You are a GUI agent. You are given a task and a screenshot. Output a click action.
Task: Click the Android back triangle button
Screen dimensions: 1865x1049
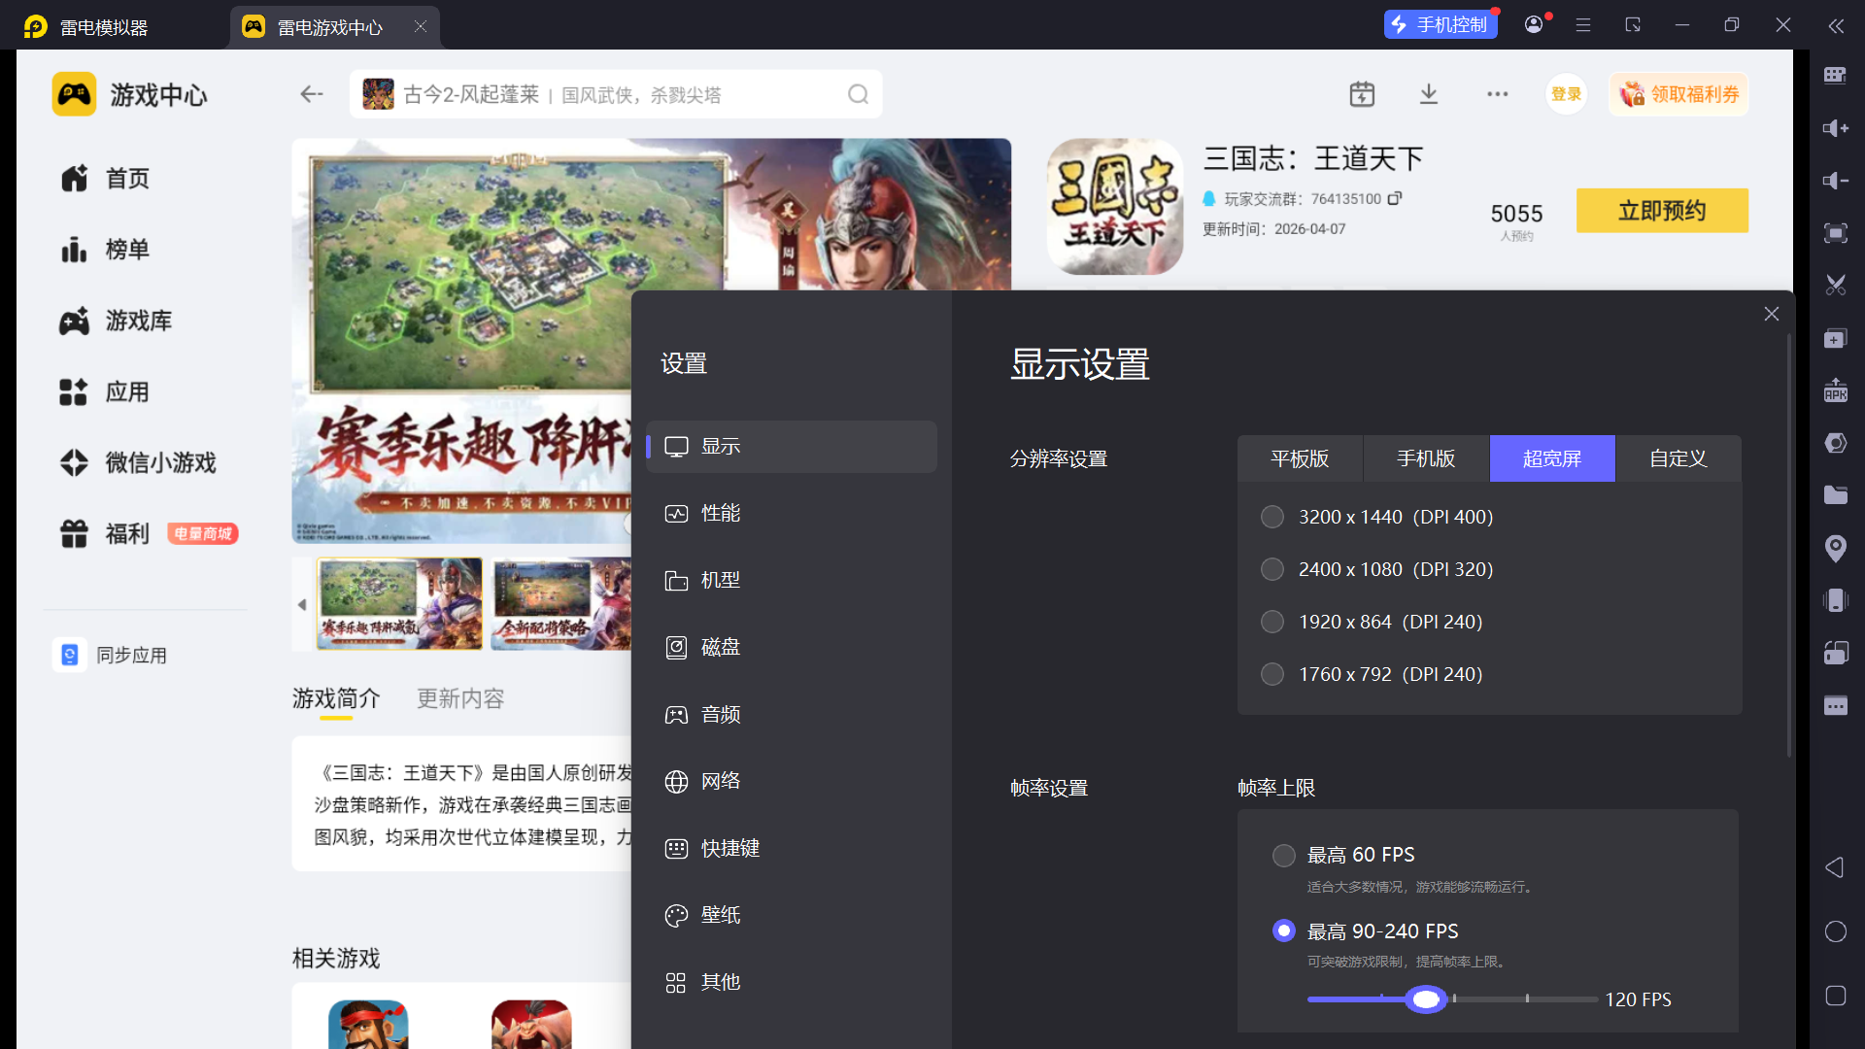point(1835,867)
